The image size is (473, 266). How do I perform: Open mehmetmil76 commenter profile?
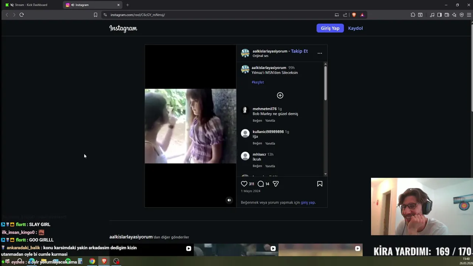point(265,109)
